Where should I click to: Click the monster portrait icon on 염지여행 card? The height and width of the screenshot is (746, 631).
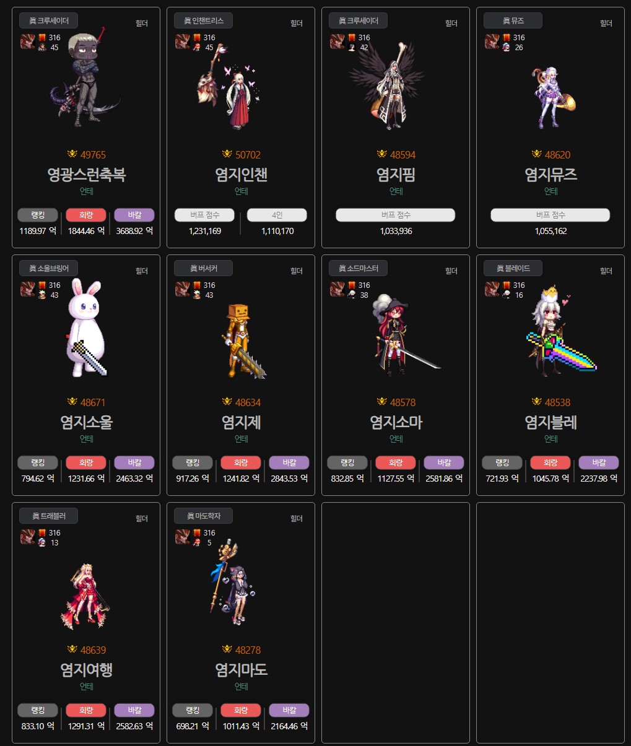[27, 537]
